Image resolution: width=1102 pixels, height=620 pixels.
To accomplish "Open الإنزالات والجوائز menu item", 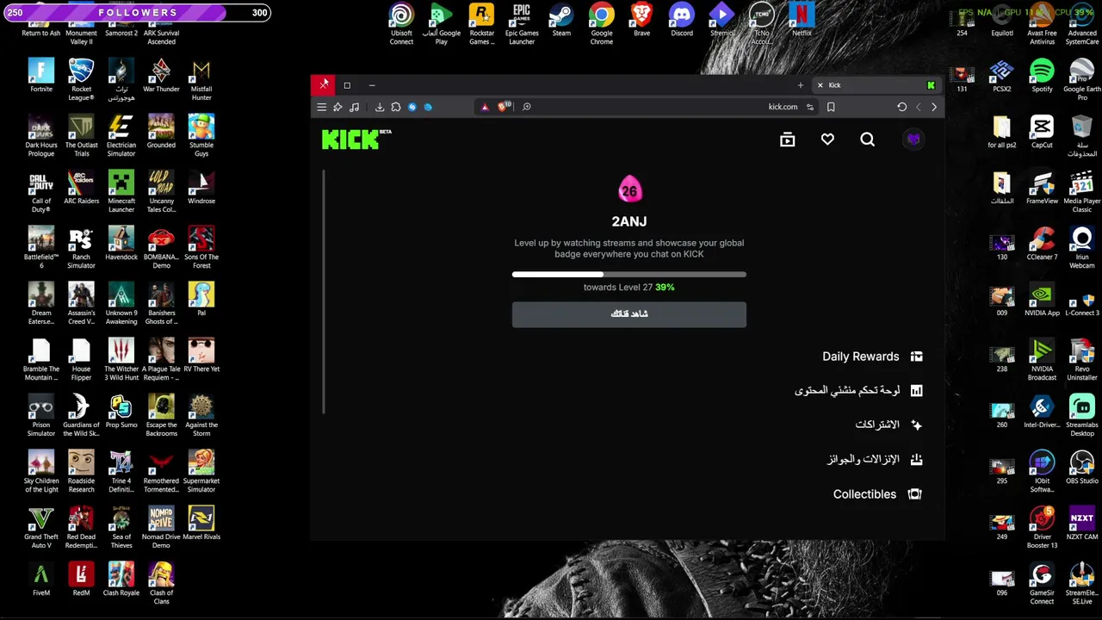I will point(875,460).
